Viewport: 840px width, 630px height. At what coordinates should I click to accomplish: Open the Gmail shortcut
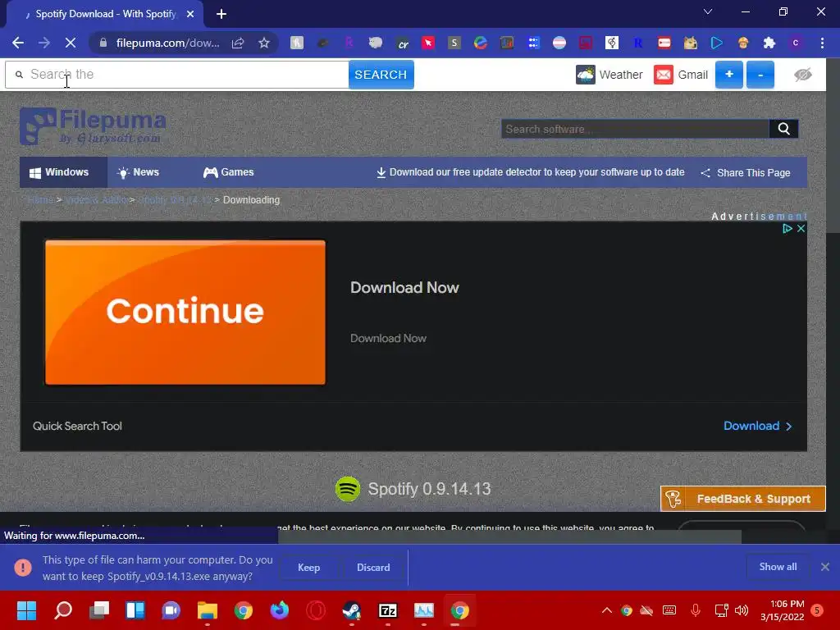click(681, 75)
